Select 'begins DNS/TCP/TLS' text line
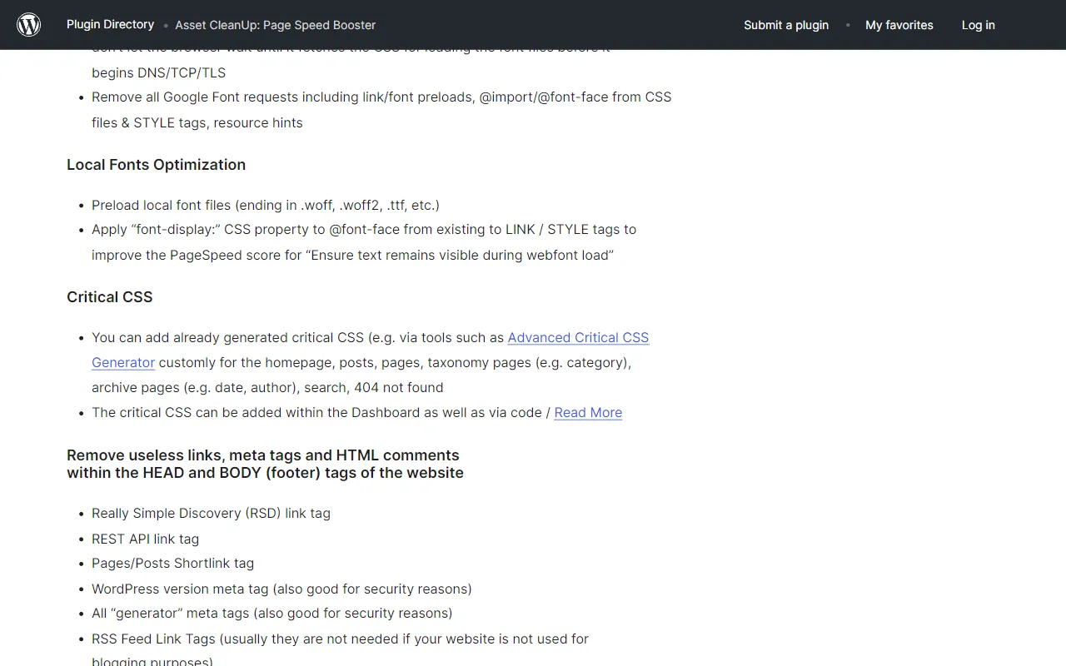The width and height of the screenshot is (1066, 666). coord(158,72)
